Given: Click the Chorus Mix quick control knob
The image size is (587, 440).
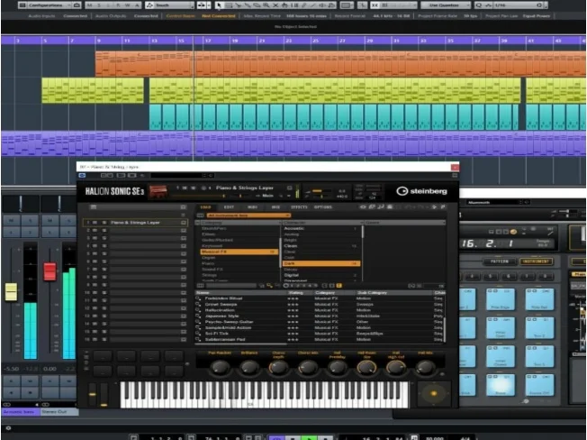Looking at the screenshot, I should (307, 369).
